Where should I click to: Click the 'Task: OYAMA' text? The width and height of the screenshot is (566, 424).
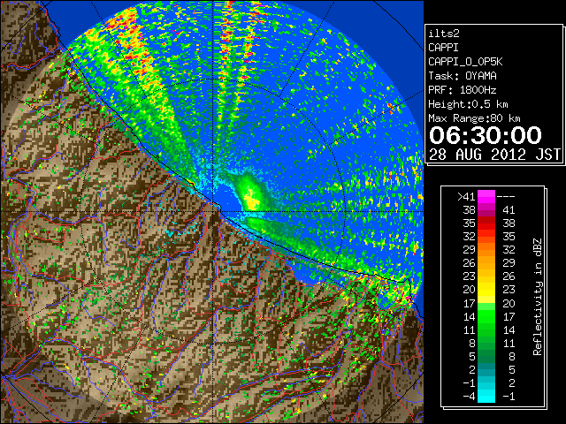pyautogui.click(x=463, y=76)
